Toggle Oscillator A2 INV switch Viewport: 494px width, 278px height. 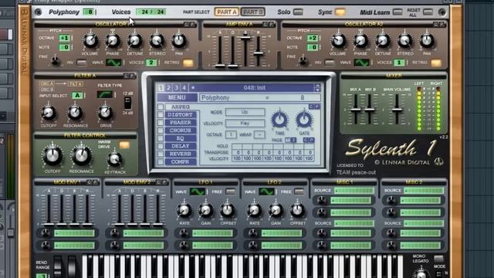[x=330, y=63]
